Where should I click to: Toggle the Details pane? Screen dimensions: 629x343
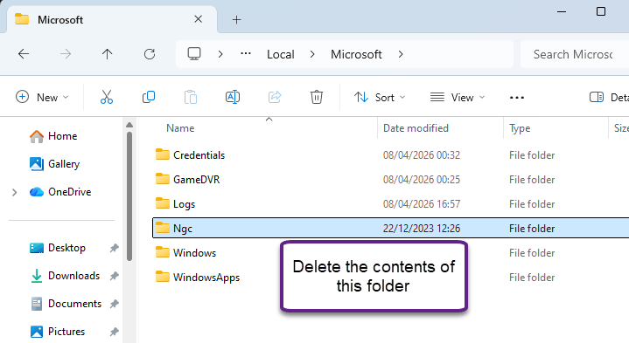(x=609, y=97)
